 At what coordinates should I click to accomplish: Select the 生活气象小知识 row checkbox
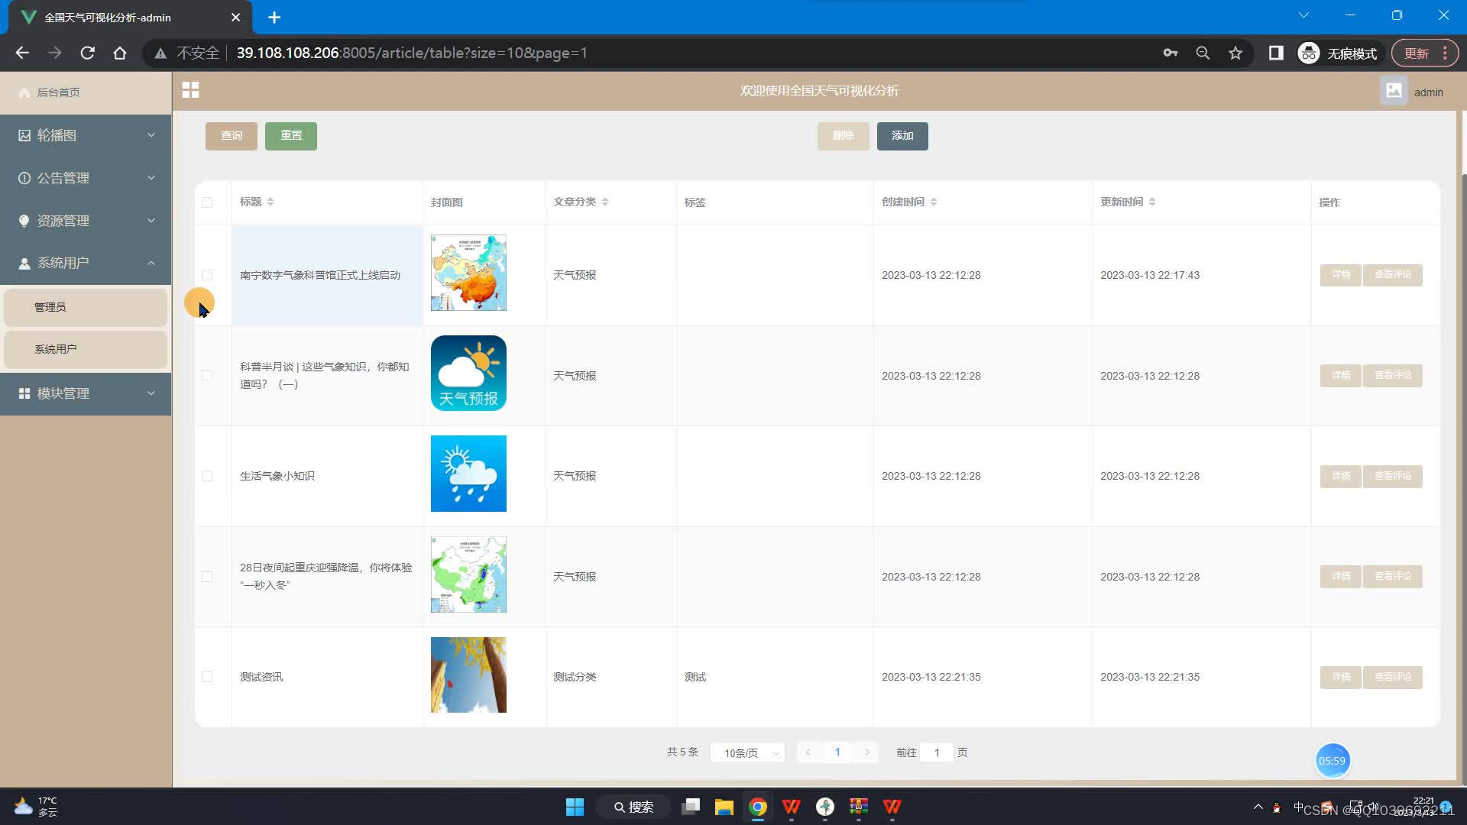pyautogui.click(x=207, y=476)
